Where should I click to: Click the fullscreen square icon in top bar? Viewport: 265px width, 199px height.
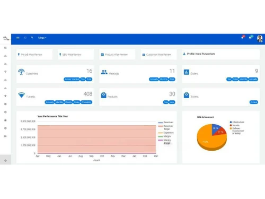25,38
